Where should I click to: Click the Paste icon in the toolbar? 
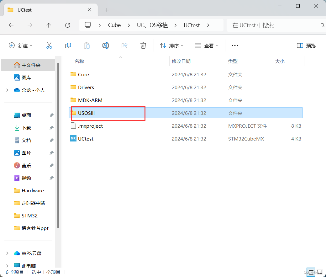(87, 45)
